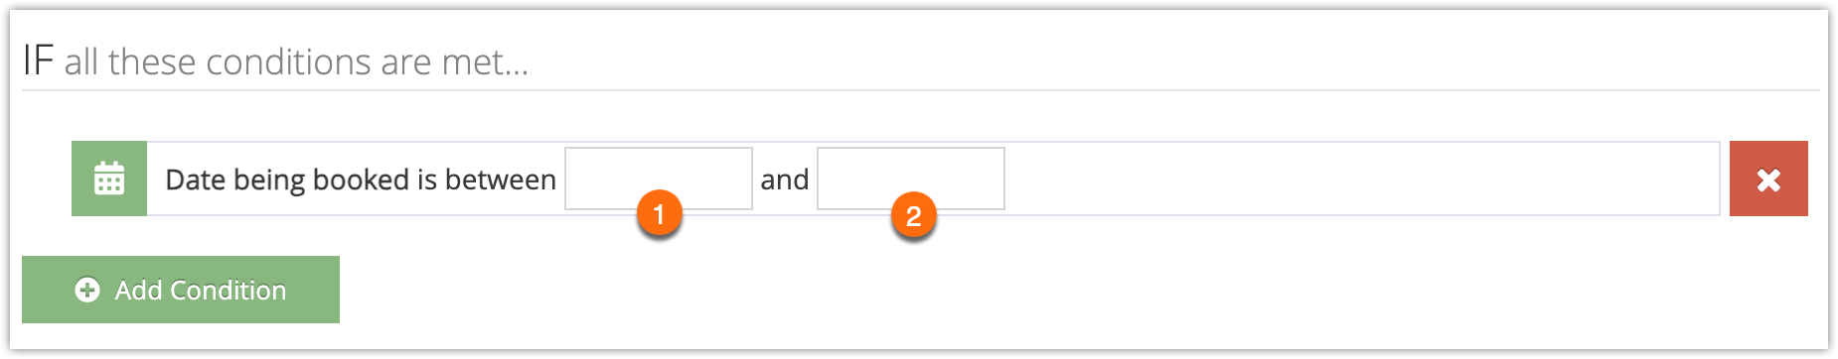Screen dimensions: 1838x359
Task: Click the Add Condition button
Action: pos(181,290)
